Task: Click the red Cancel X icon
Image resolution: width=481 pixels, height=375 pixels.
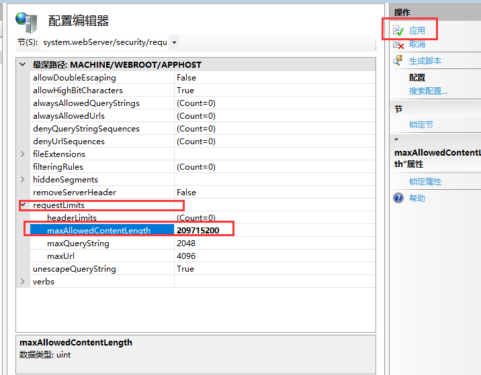Action: click(398, 44)
